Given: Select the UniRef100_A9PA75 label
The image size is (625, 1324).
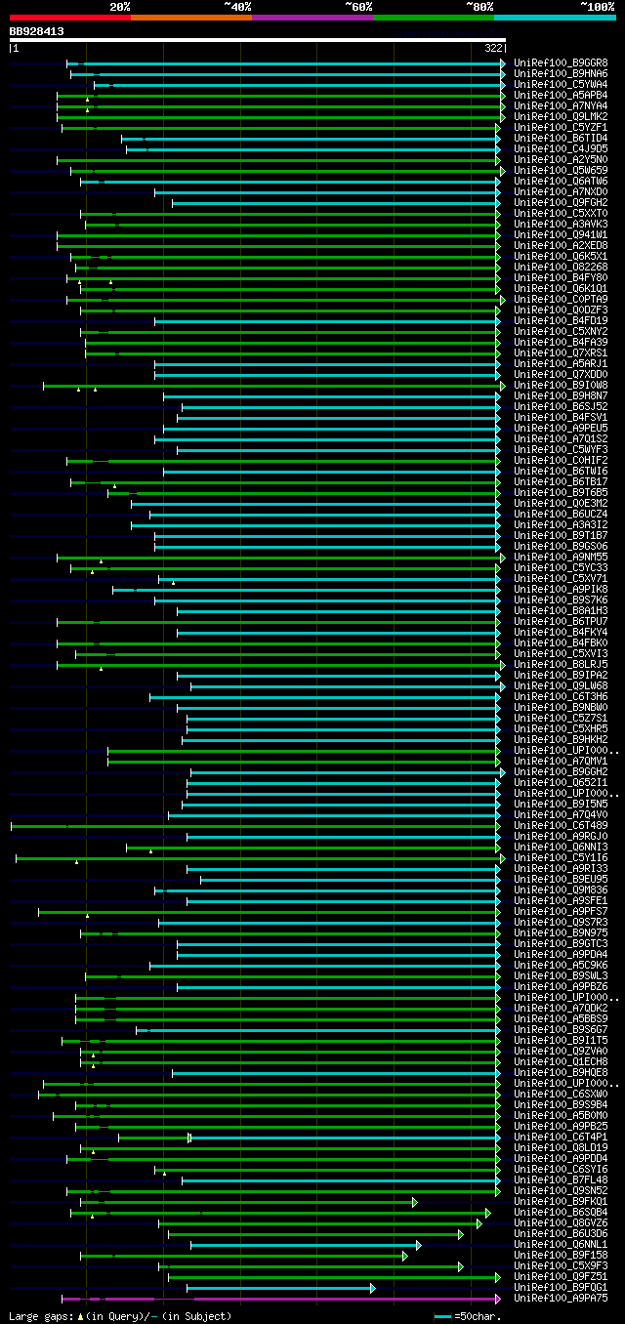Looking at the screenshot, I should click(561, 1298).
